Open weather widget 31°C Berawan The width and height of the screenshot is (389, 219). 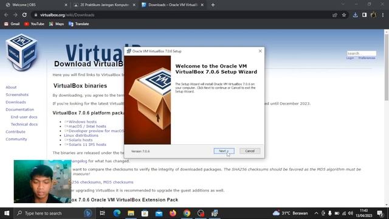coord(290,213)
